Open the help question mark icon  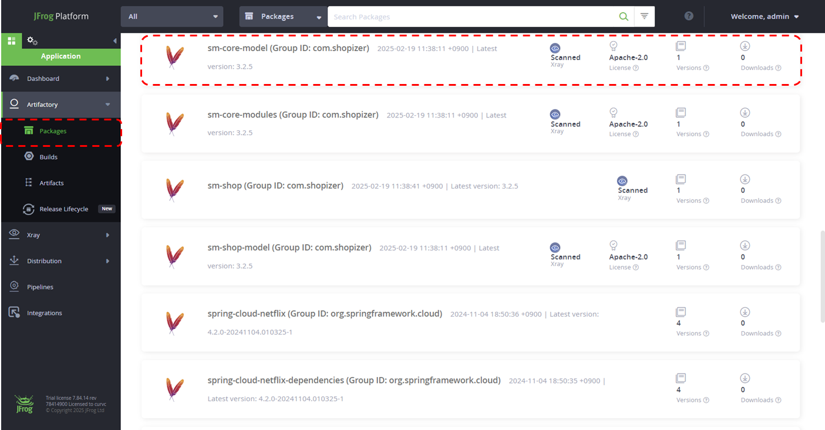[x=689, y=16]
